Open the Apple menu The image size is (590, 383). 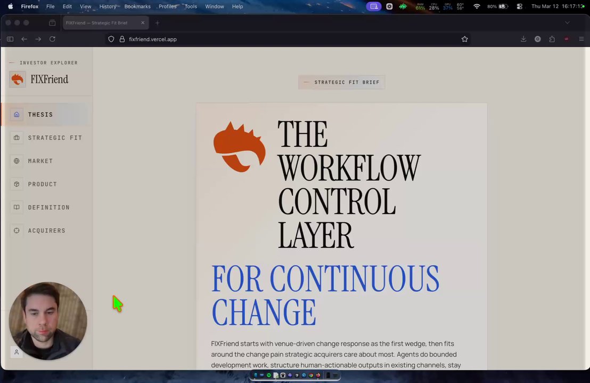pos(11,6)
